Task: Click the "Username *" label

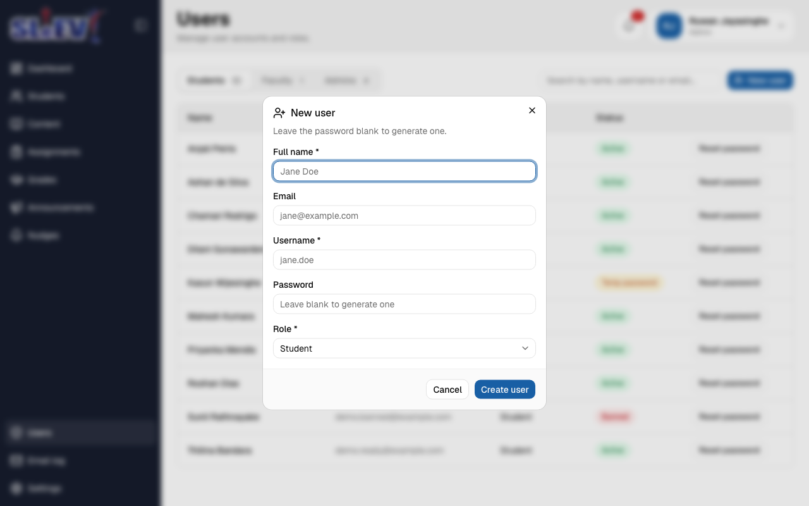Action: click(297, 240)
